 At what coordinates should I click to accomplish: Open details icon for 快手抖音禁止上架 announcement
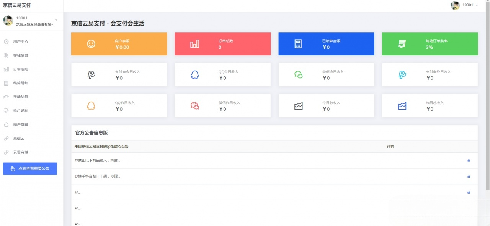click(469, 176)
